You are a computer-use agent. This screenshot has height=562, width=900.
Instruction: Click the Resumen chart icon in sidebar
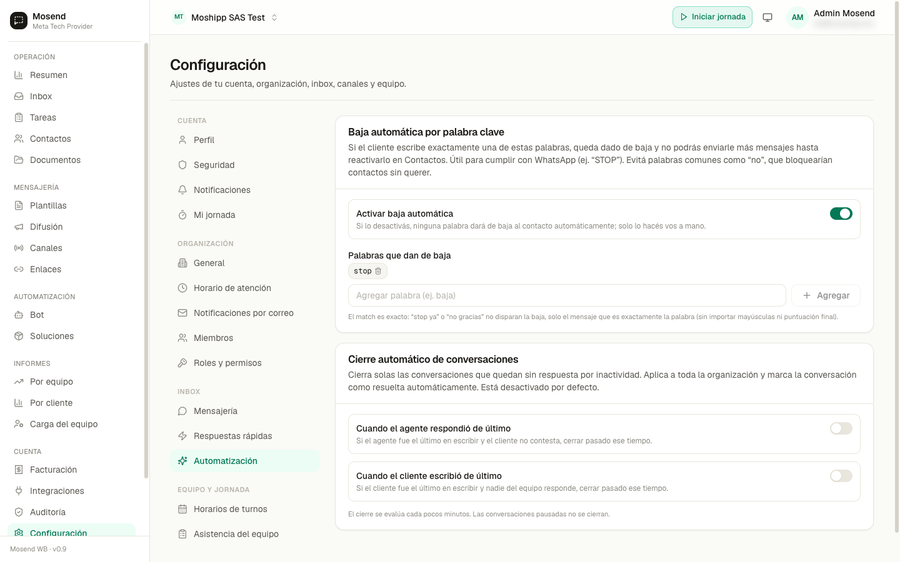click(19, 75)
